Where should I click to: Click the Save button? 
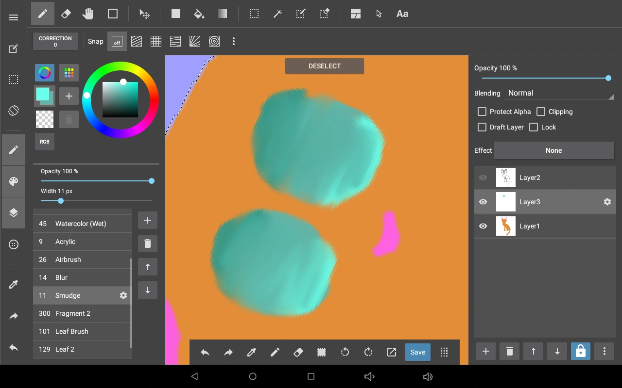[x=417, y=352]
